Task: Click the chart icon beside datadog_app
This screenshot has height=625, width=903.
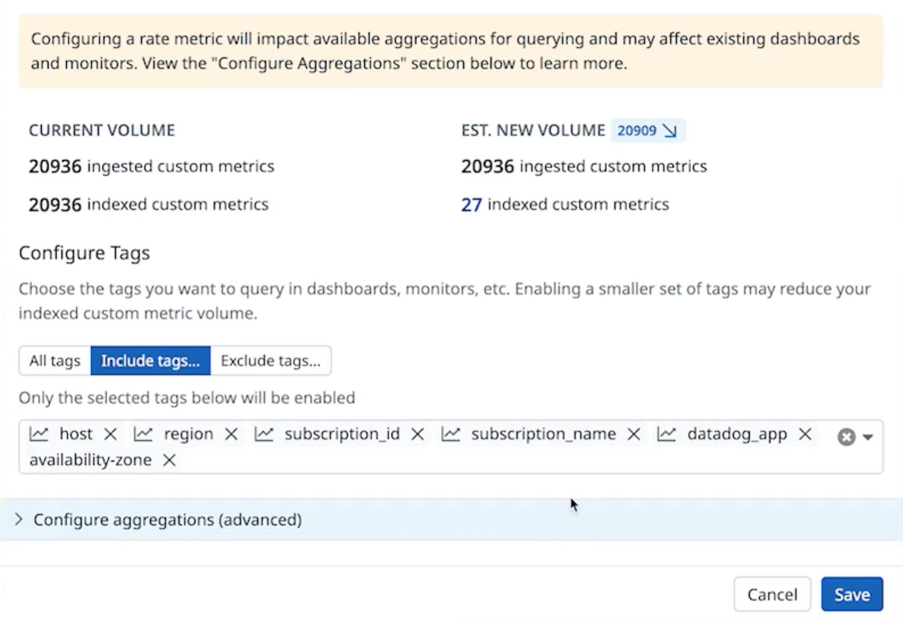Action: (x=666, y=435)
